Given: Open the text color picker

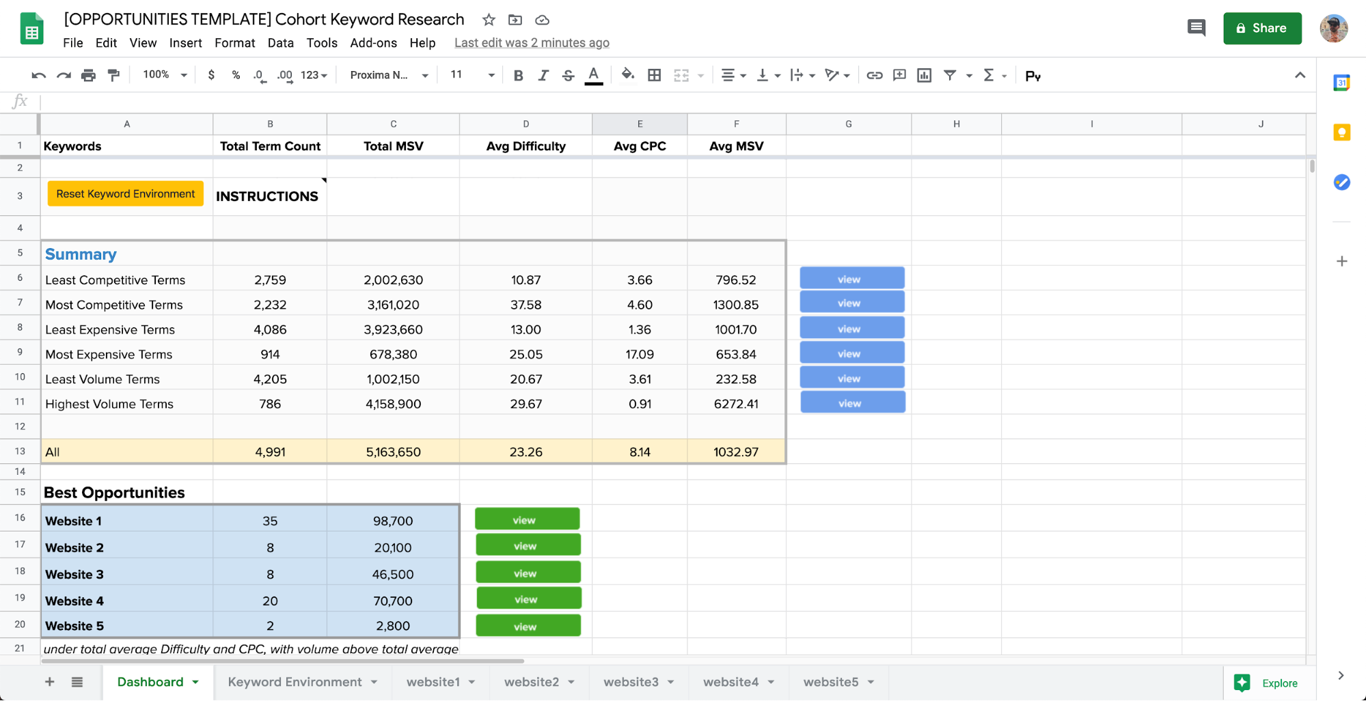Looking at the screenshot, I should coord(594,75).
